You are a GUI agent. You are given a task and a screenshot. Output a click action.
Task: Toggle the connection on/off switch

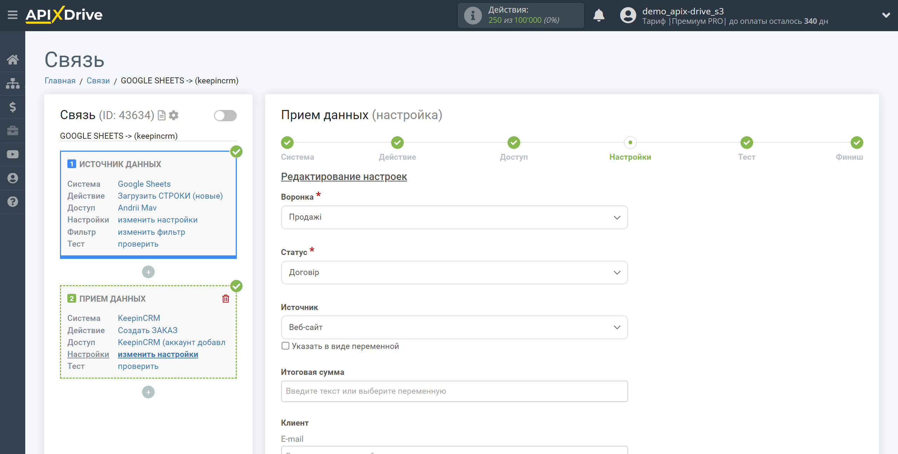pos(225,116)
